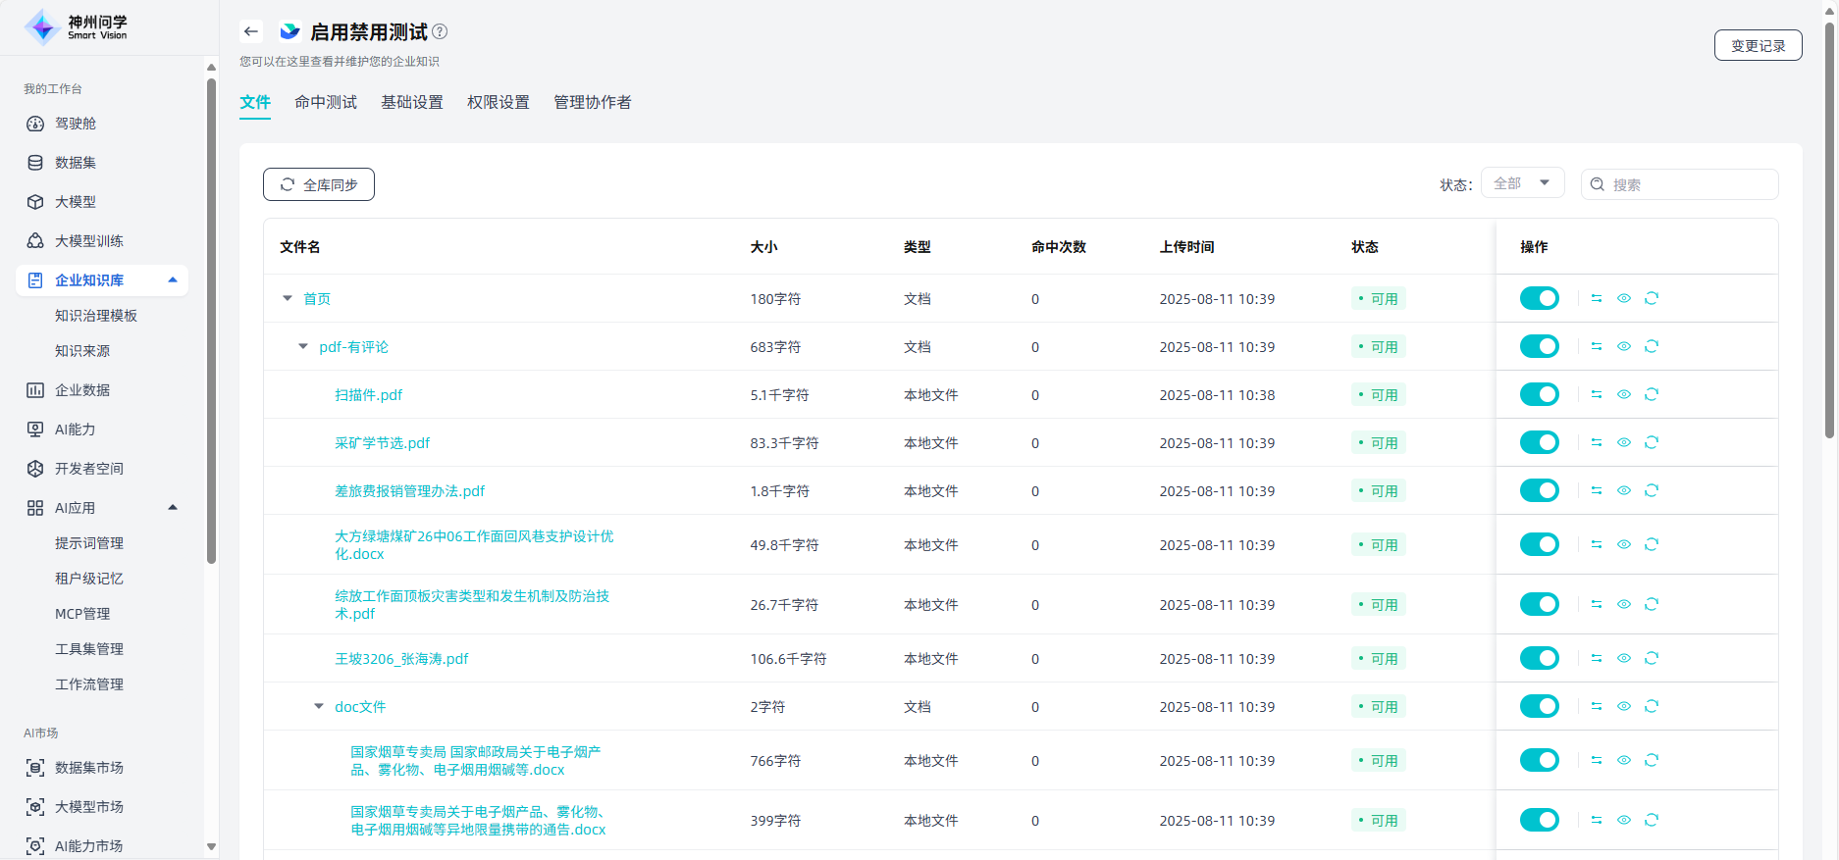
Task: Open settings icon for 采矿学节选.pdf
Action: 1597,442
